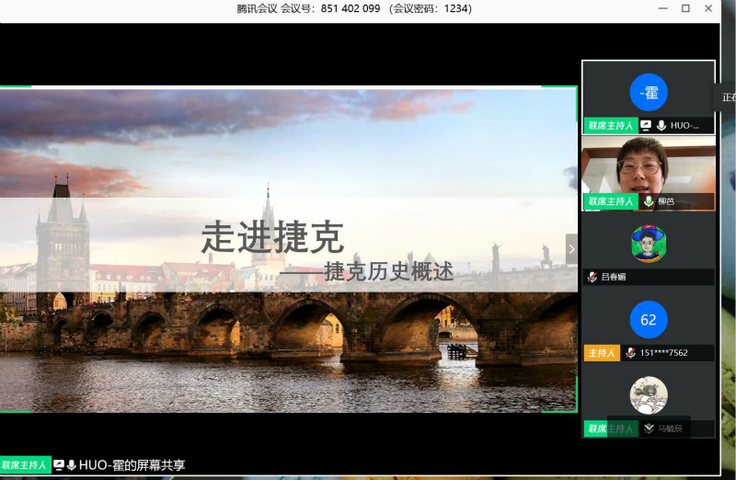Click the blue 62 avatar circle
This screenshot has height=480, width=736.
point(649,319)
